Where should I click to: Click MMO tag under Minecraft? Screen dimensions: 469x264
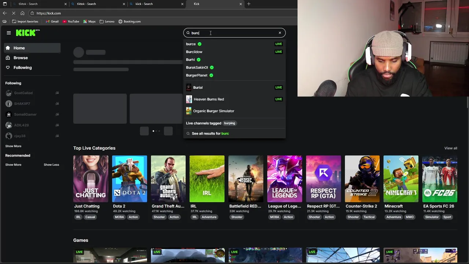[410, 217]
